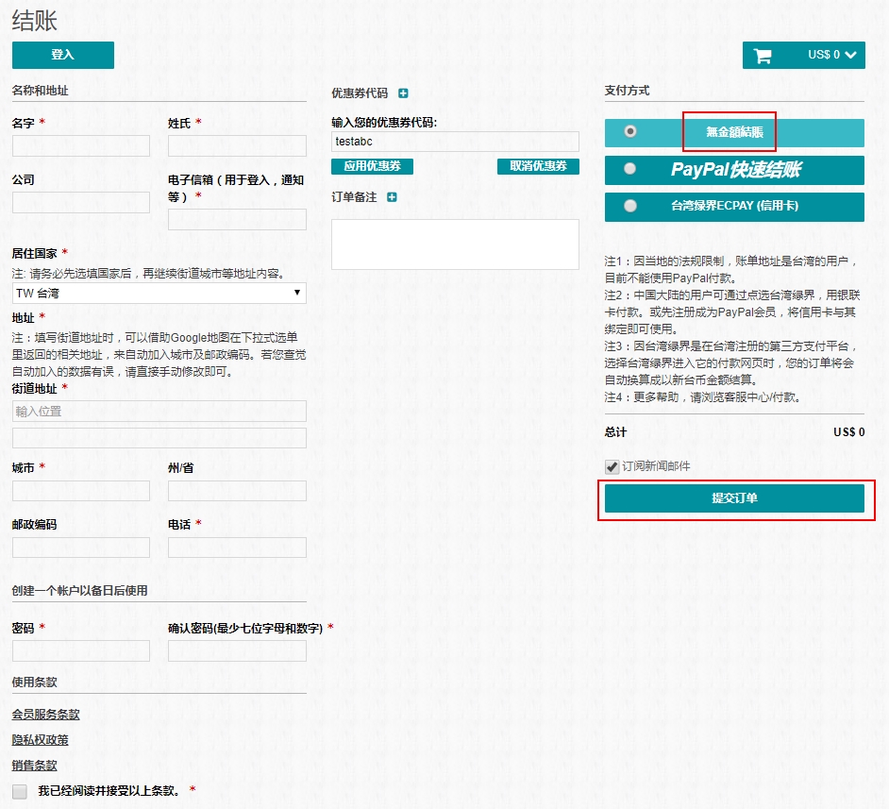Focus the 州/省 input field
The height and width of the screenshot is (809, 889).
(x=237, y=491)
